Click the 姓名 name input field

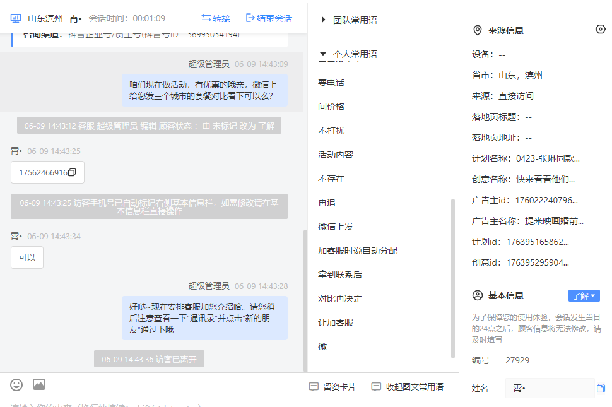tap(550, 388)
